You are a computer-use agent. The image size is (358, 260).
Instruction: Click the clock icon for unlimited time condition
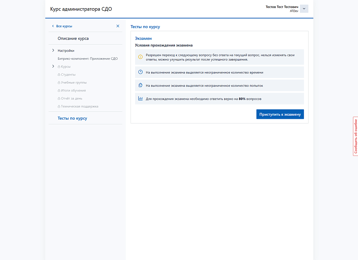click(x=140, y=72)
